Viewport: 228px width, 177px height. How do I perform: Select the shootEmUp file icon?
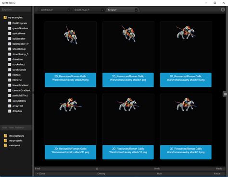point(10,49)
